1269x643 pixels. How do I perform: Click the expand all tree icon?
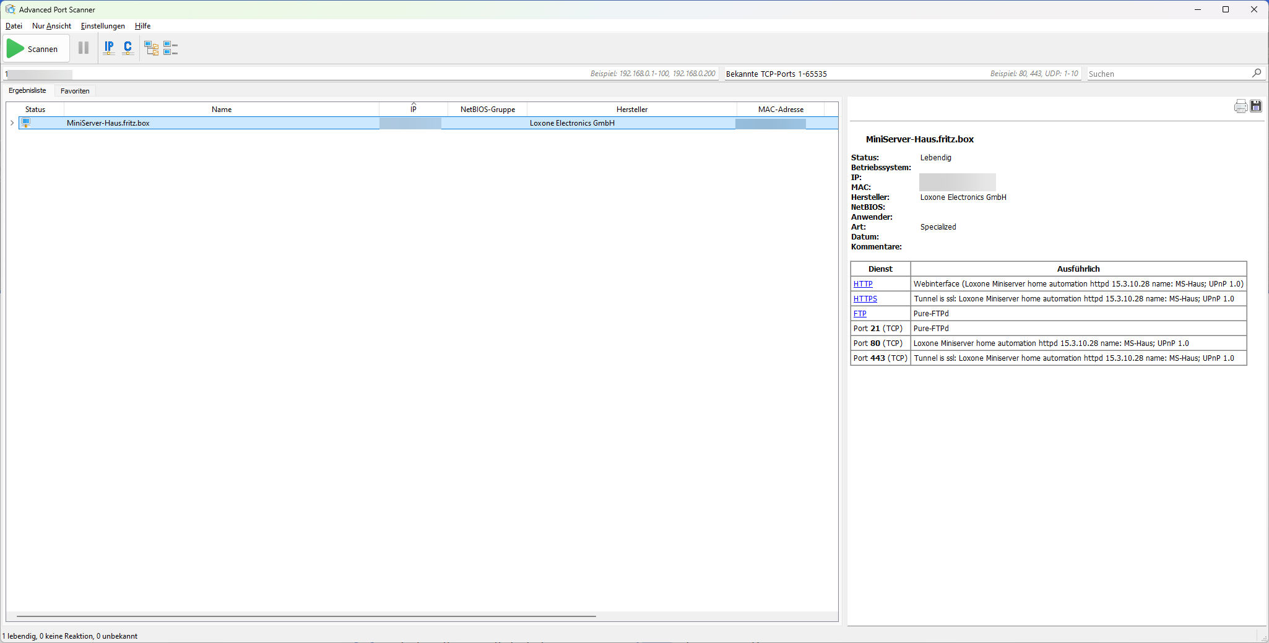pos(152,48)
